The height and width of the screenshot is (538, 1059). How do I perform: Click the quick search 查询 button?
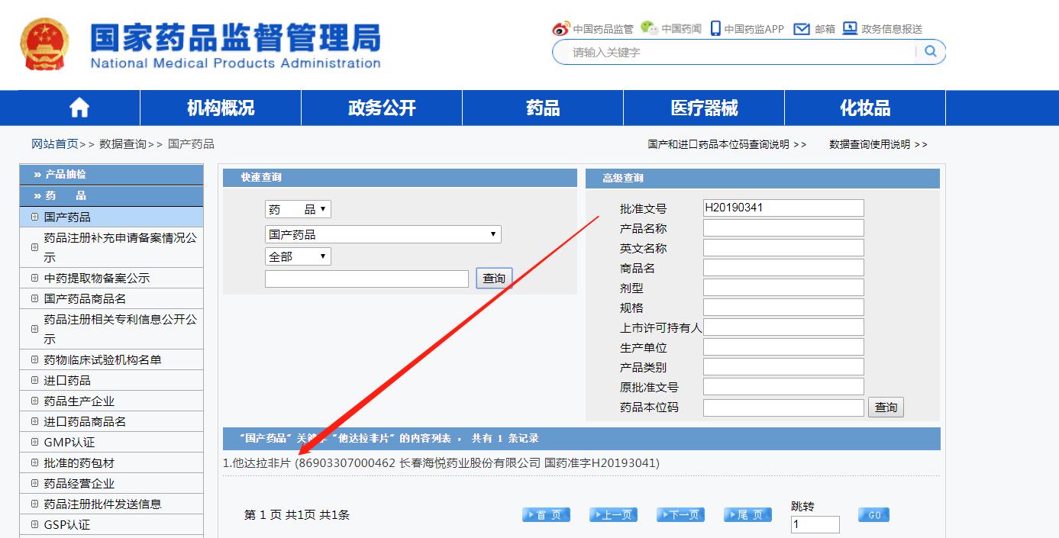coord(493,278)
